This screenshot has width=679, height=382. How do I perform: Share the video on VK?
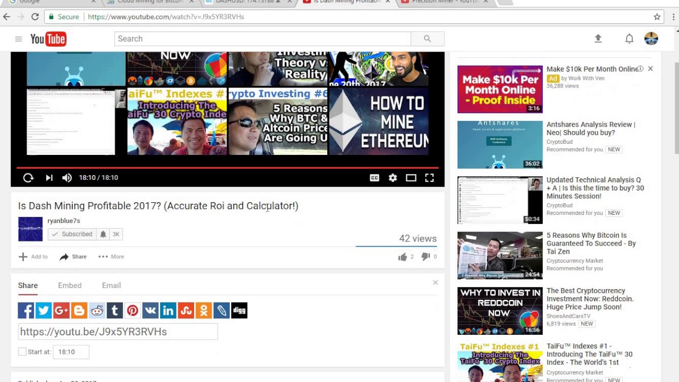tap(150, 310)
